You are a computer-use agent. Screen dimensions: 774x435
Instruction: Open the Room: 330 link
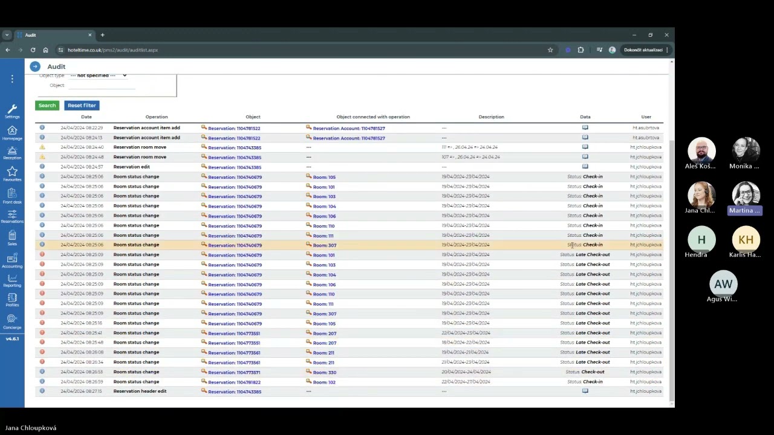[325, 372]
